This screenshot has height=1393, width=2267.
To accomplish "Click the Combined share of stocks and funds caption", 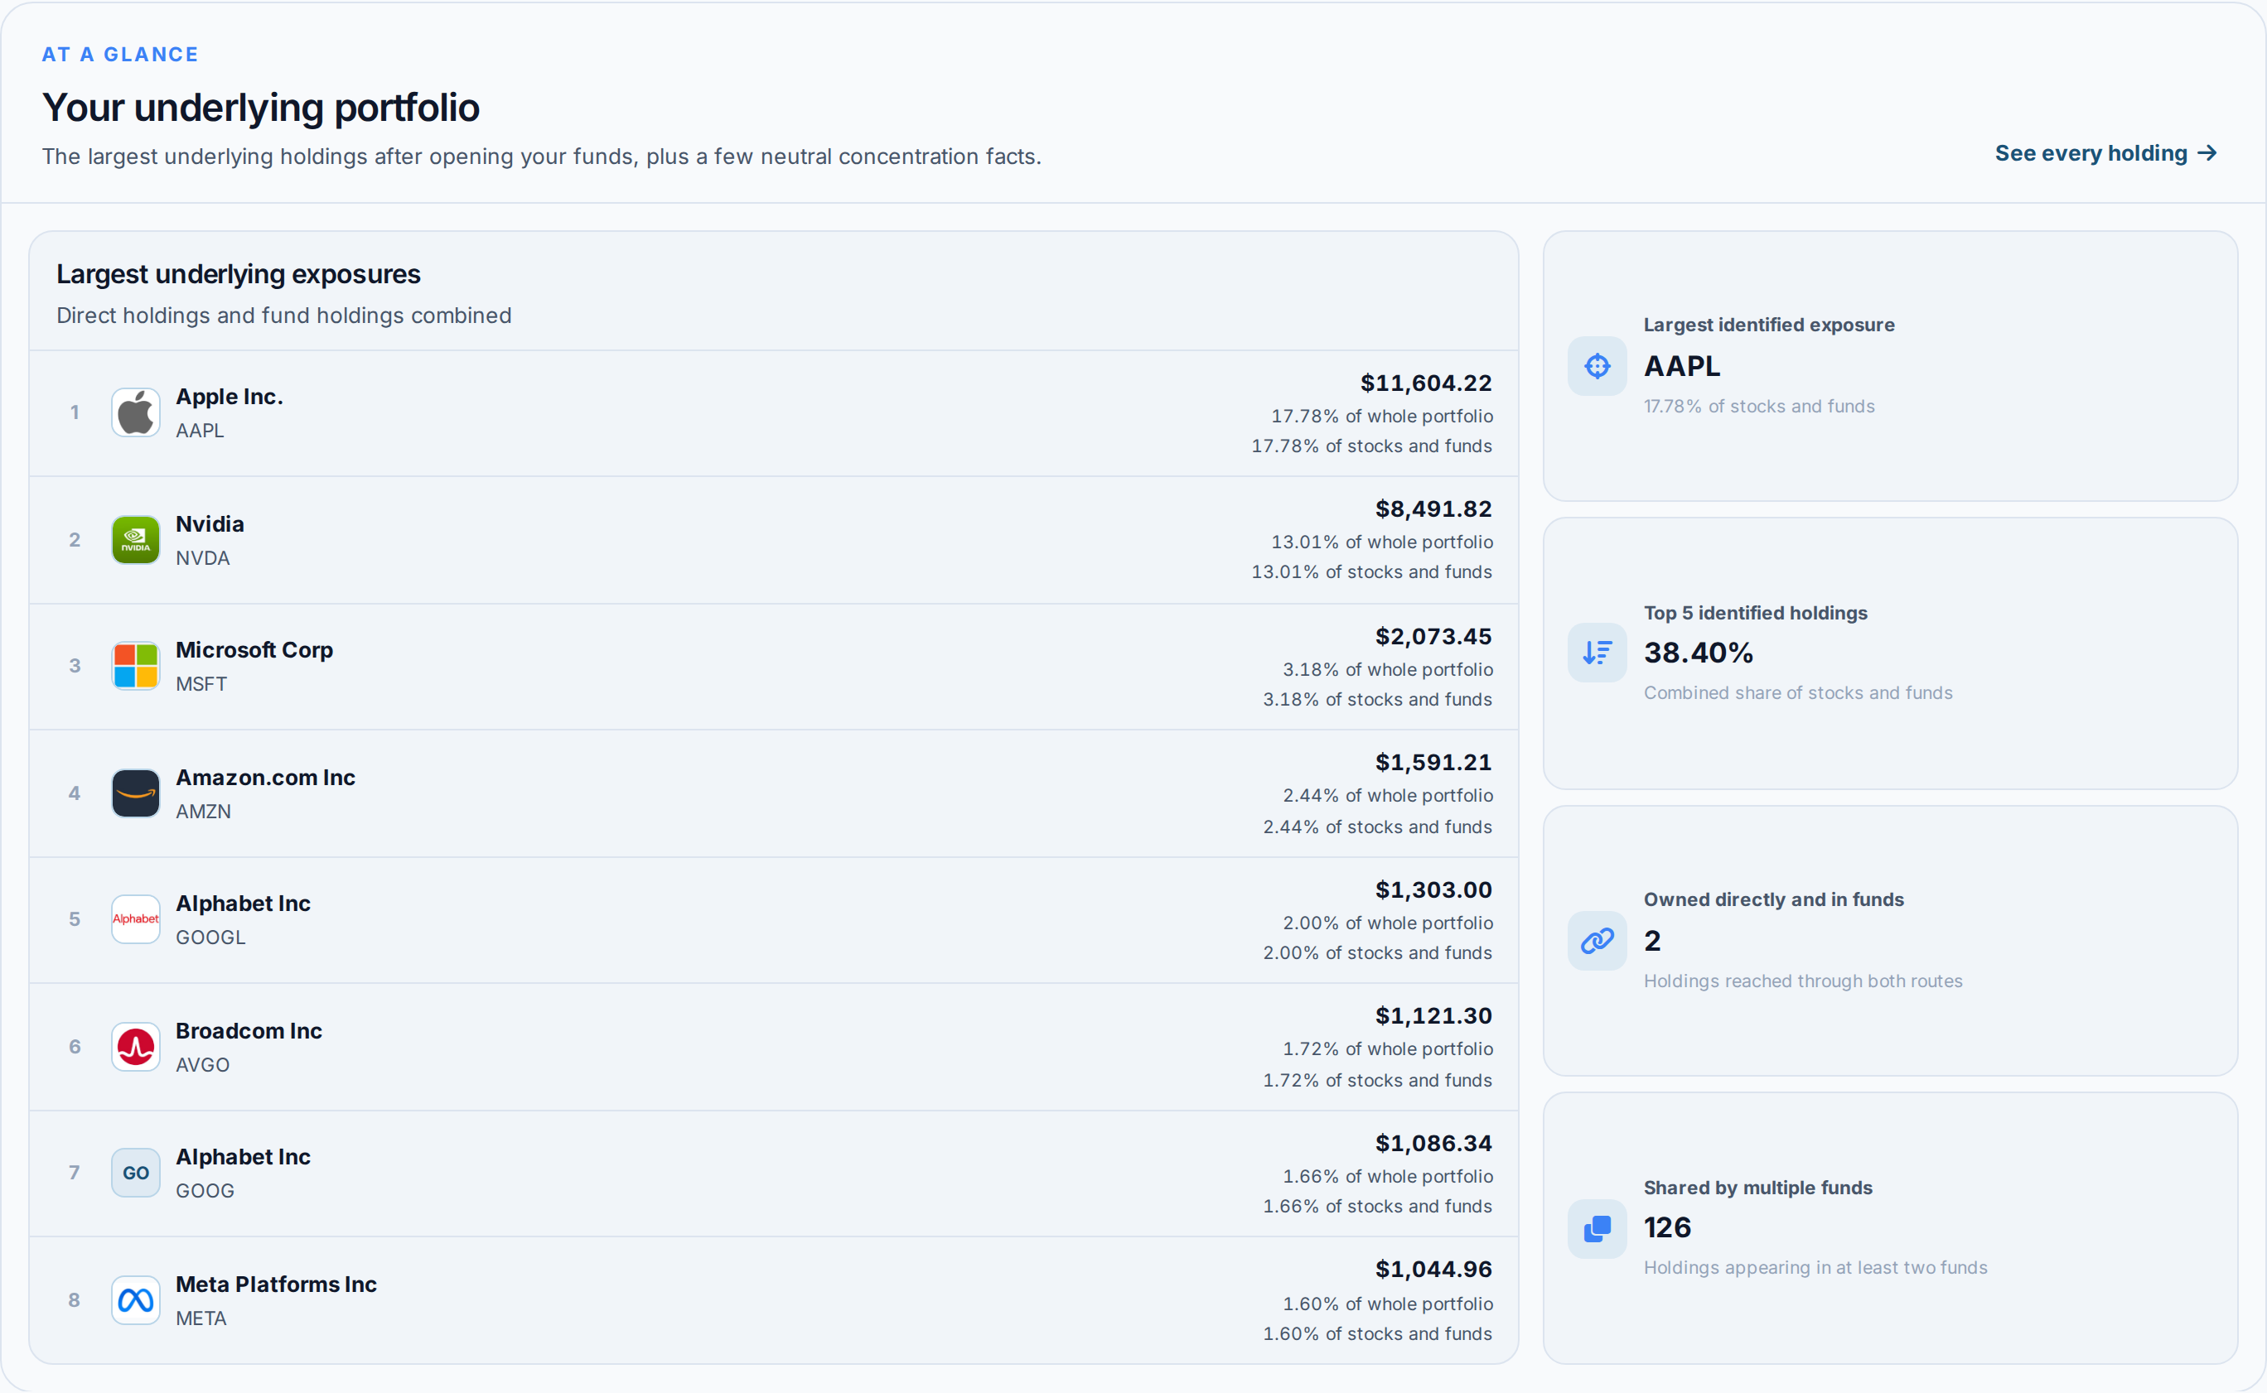I will point(1798,693).
